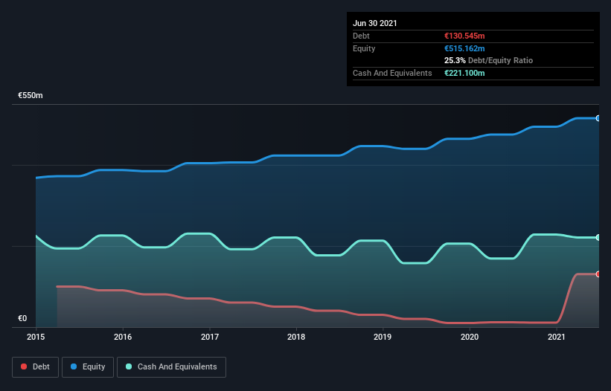Select the 2020 x-axis label

470,337
